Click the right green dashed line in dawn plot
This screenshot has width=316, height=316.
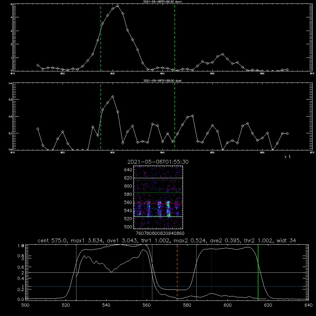point(174,37)
